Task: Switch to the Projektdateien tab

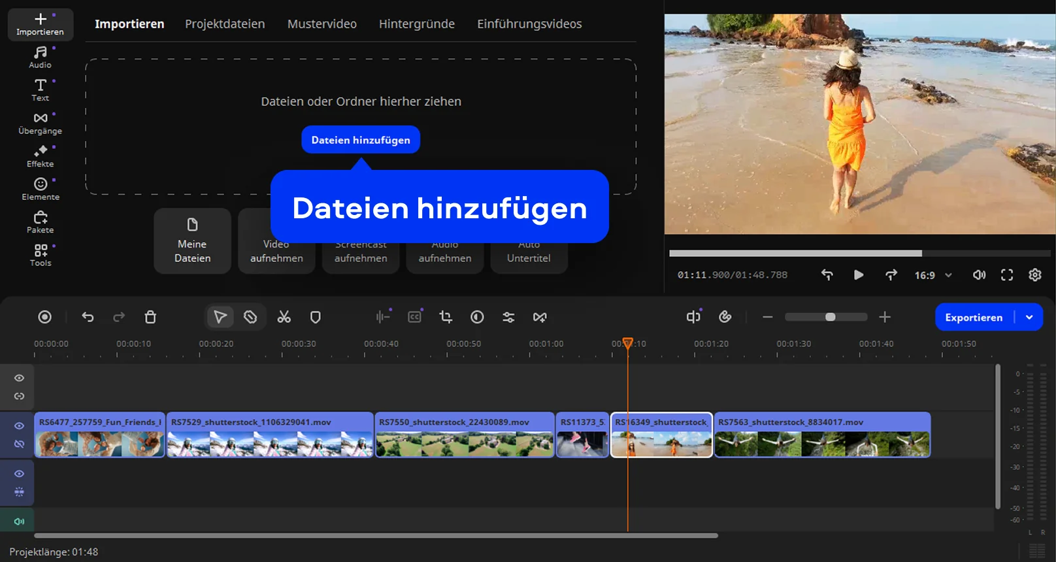Action: tap(225, 24)
